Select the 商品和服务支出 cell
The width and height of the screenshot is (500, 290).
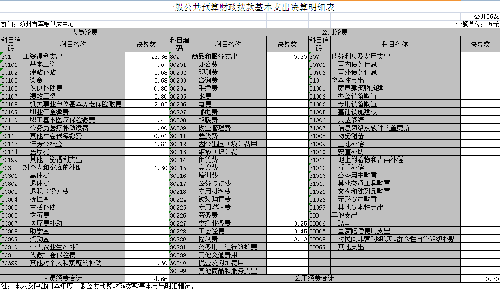(x=228, y=57)
